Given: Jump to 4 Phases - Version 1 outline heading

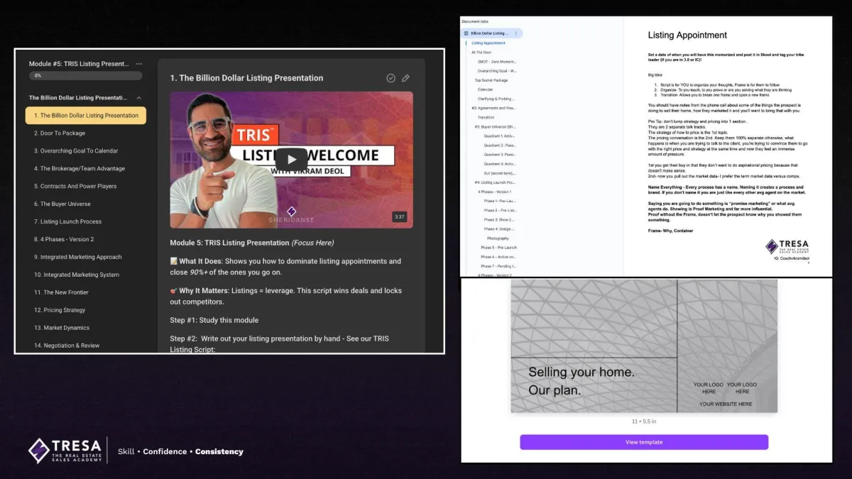Looking at the screenshot, I should [495, 192].
